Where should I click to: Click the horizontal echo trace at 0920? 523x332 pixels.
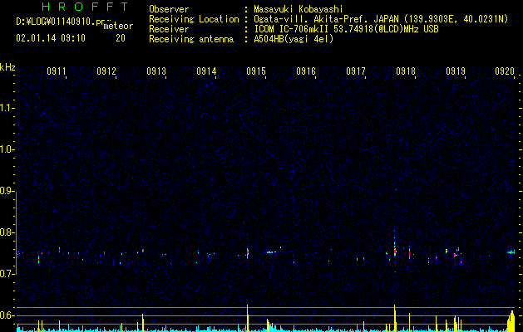click(511, 252)
